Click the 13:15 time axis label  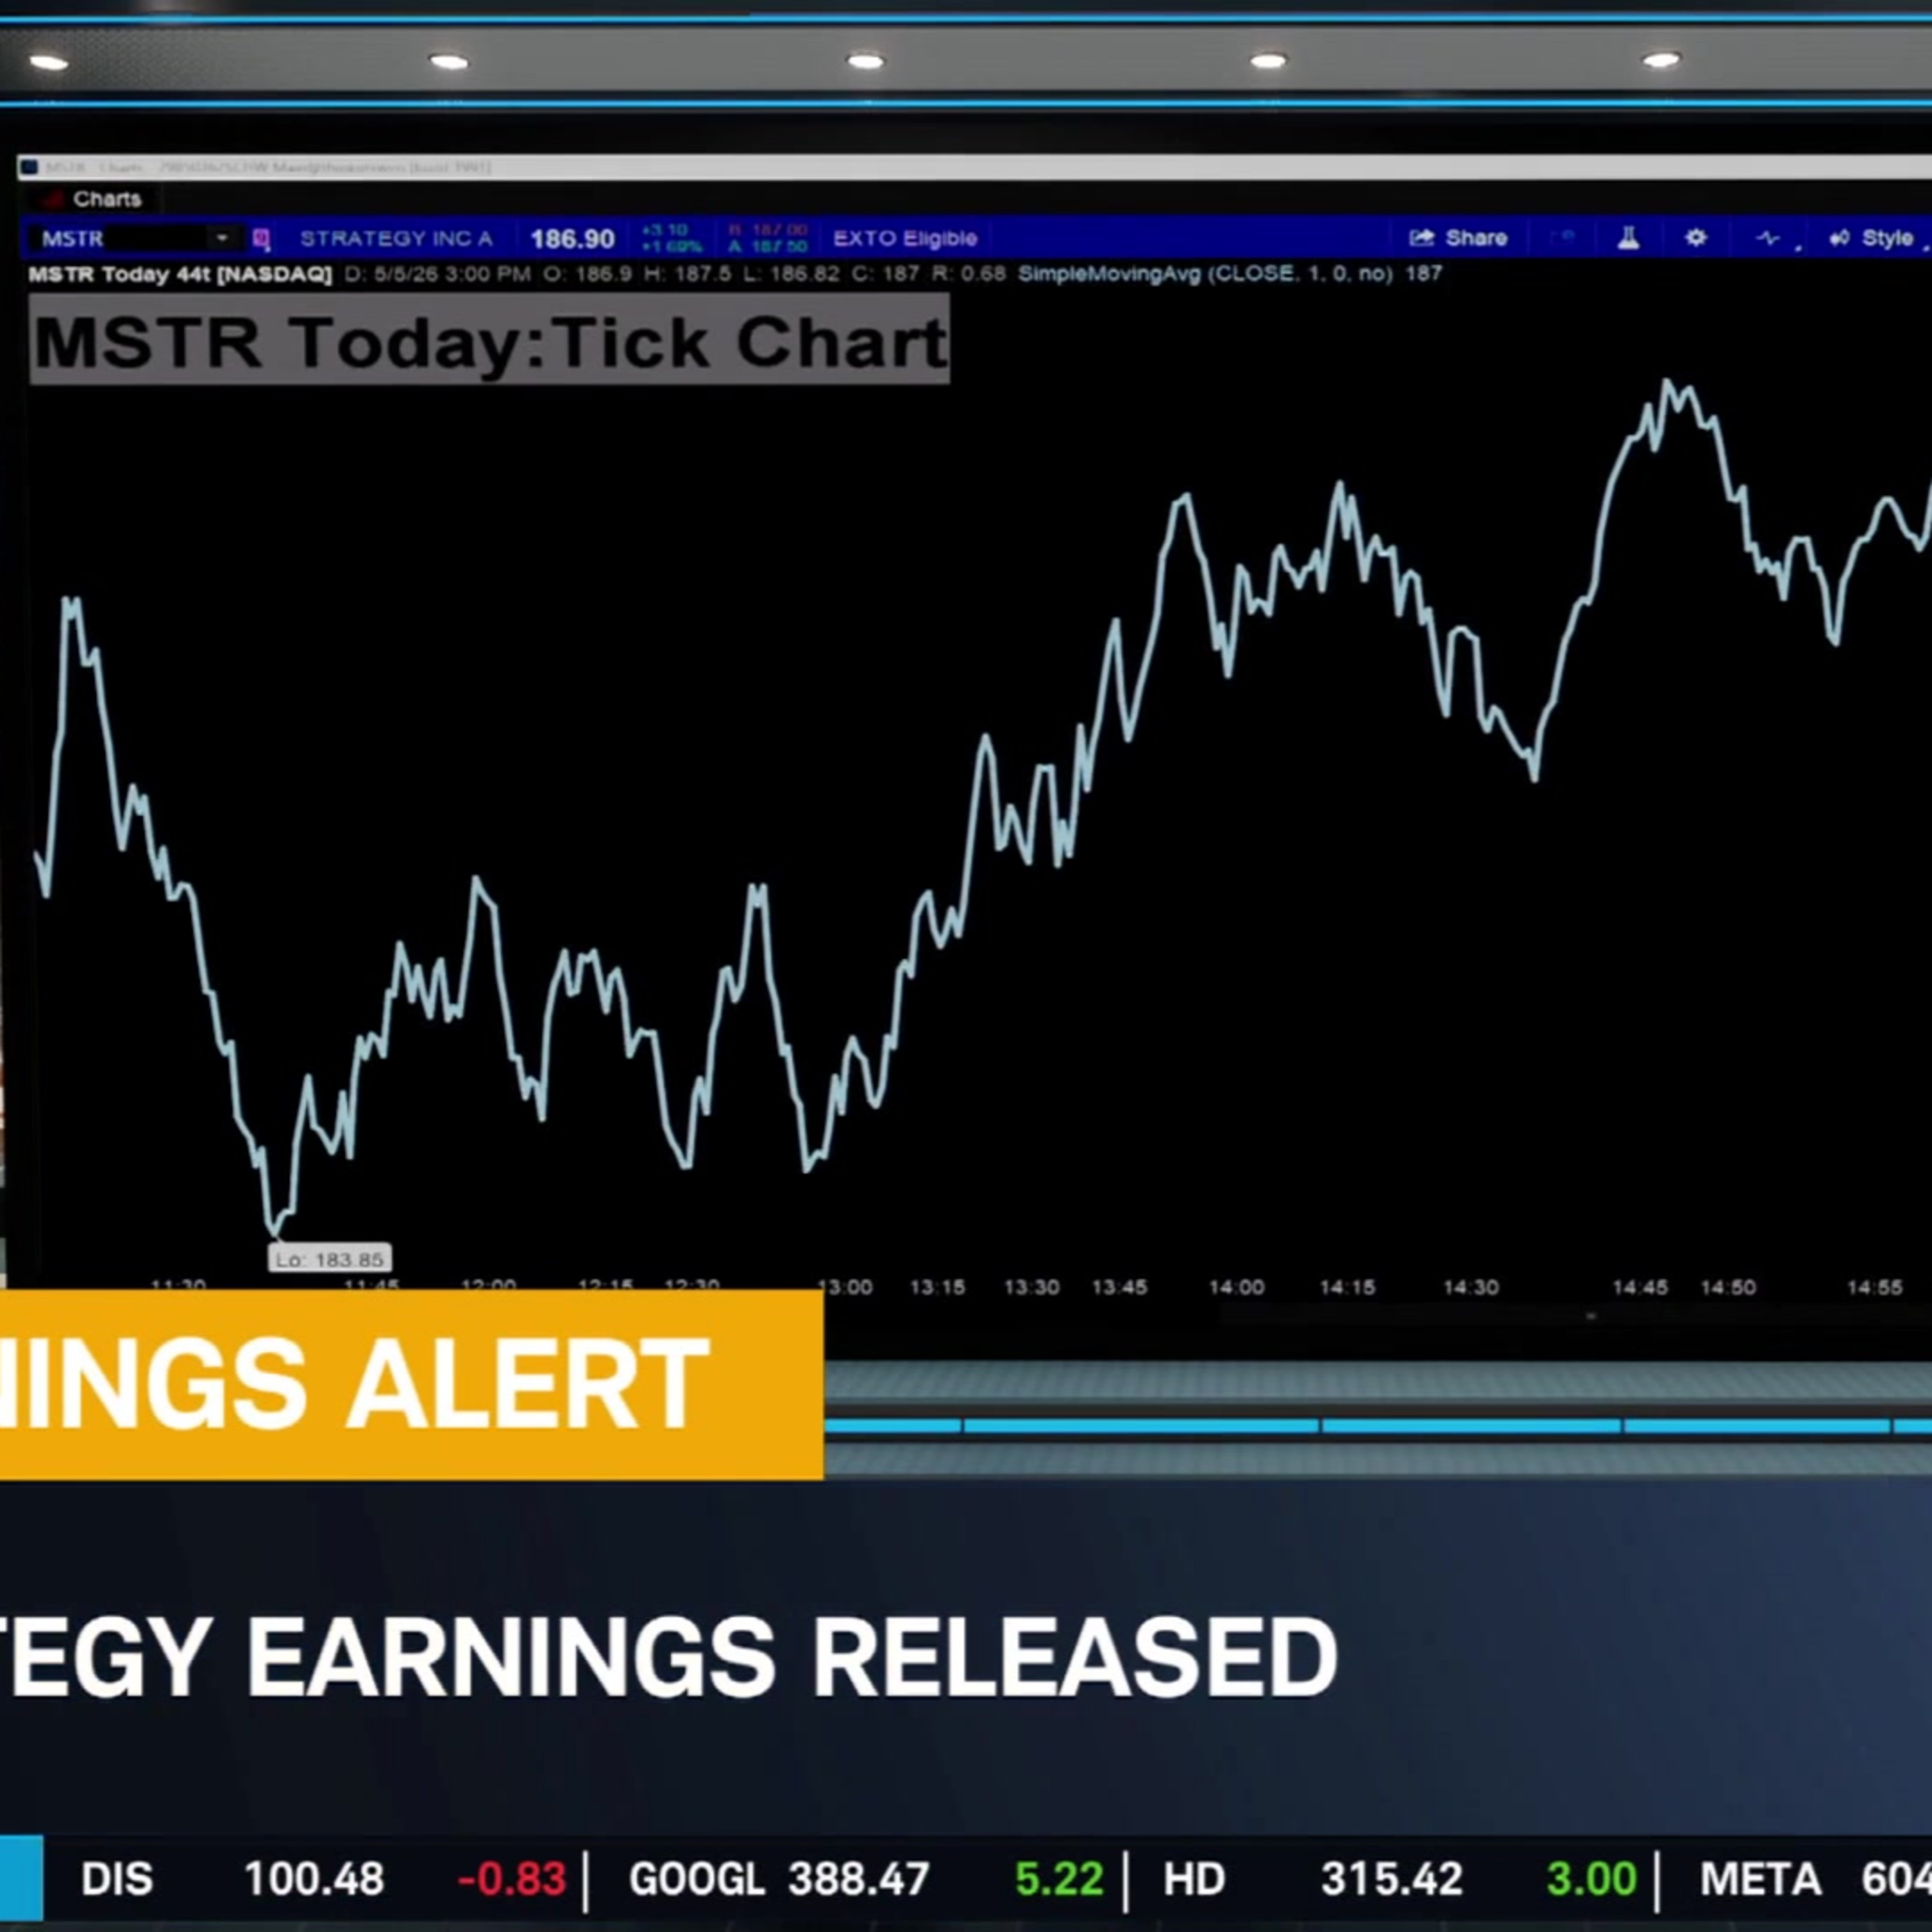937,1287
